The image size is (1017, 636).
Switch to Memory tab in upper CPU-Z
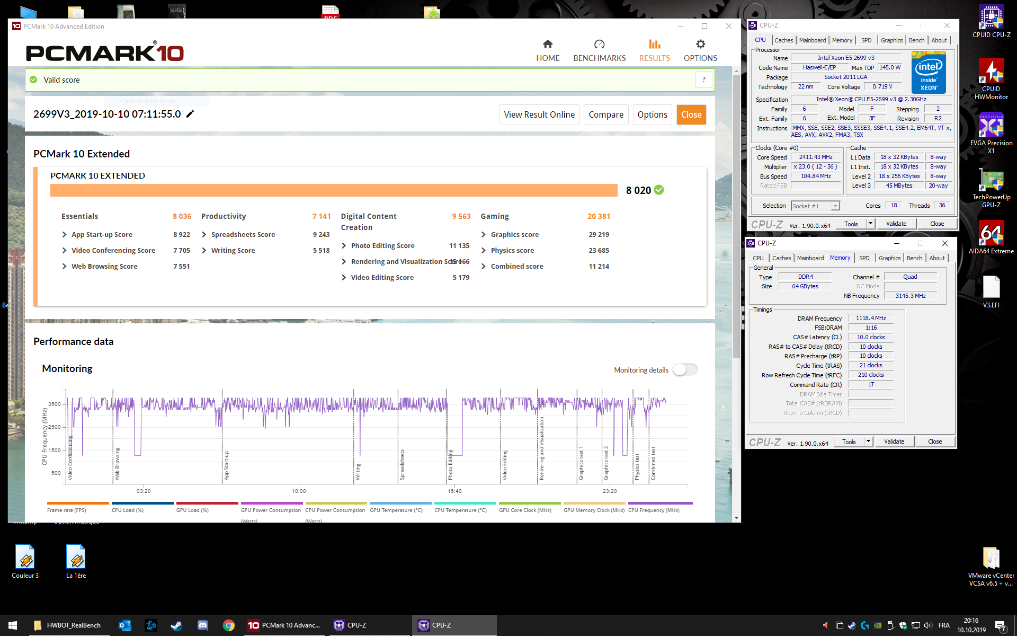click(842, 40)
